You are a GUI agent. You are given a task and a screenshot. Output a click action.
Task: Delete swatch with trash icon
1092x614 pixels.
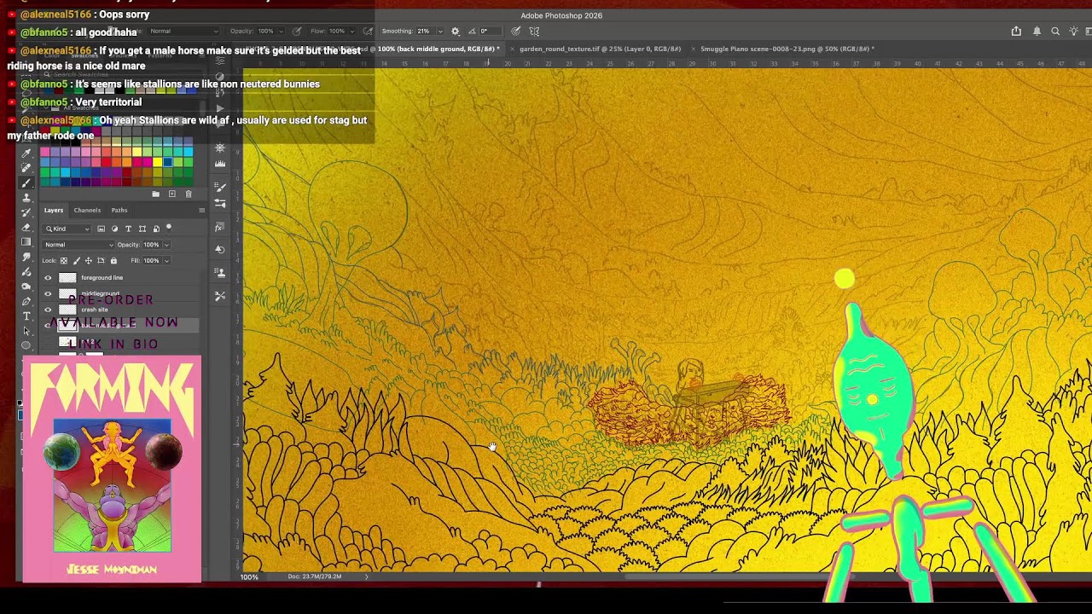[189, 194]
